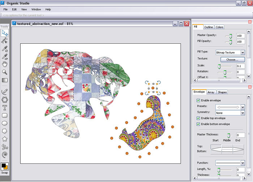Switch to the Outline tab
253x182 pixels.
(209, 27)
